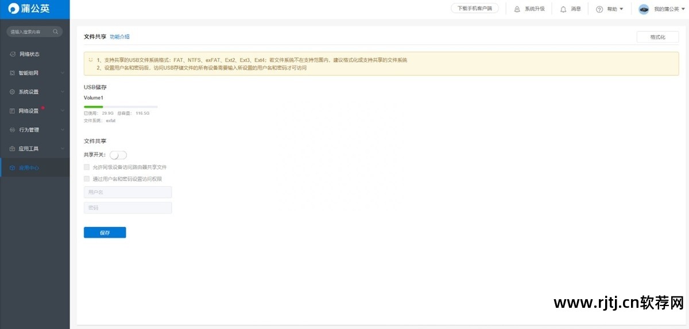Click the 帮助 question mark icon
This screenshot has width=689, height=329.
599,9
